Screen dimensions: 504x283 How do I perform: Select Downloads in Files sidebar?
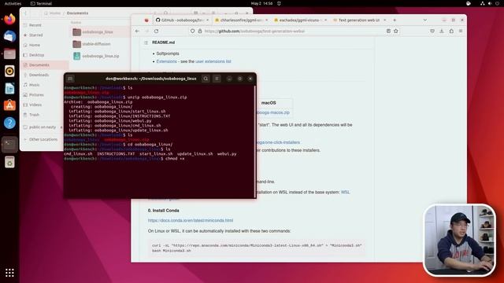coord(44,75)
